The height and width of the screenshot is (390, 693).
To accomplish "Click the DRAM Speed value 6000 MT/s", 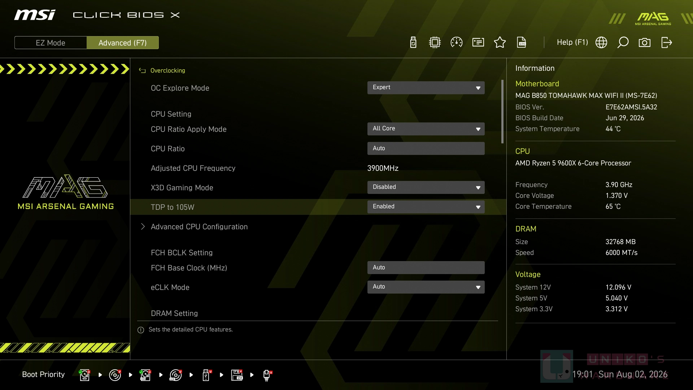I will (x=622, y=253).
